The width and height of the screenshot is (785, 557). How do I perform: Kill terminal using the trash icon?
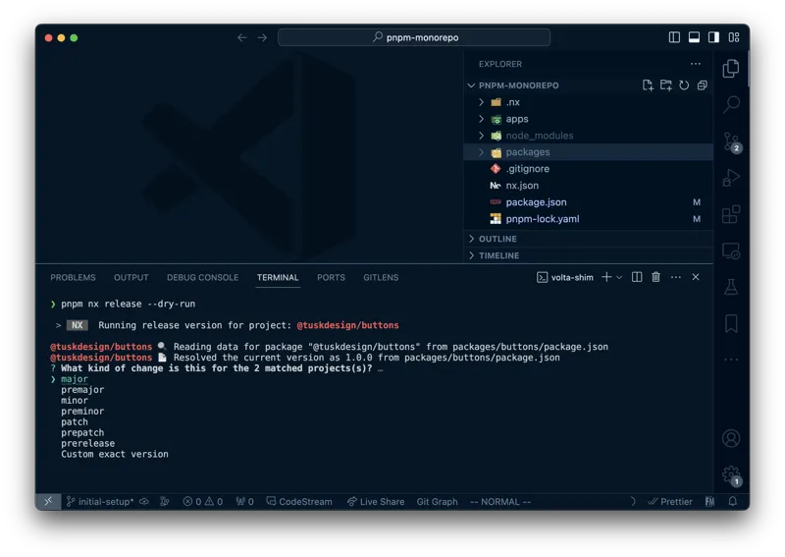coord(655,277)
